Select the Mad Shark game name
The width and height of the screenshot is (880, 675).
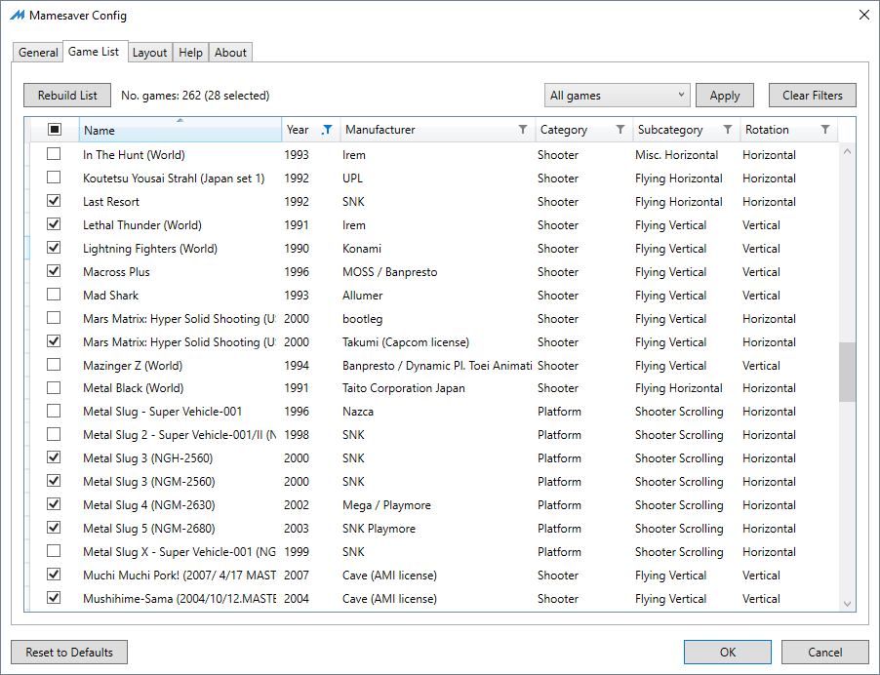coord(110,296)
